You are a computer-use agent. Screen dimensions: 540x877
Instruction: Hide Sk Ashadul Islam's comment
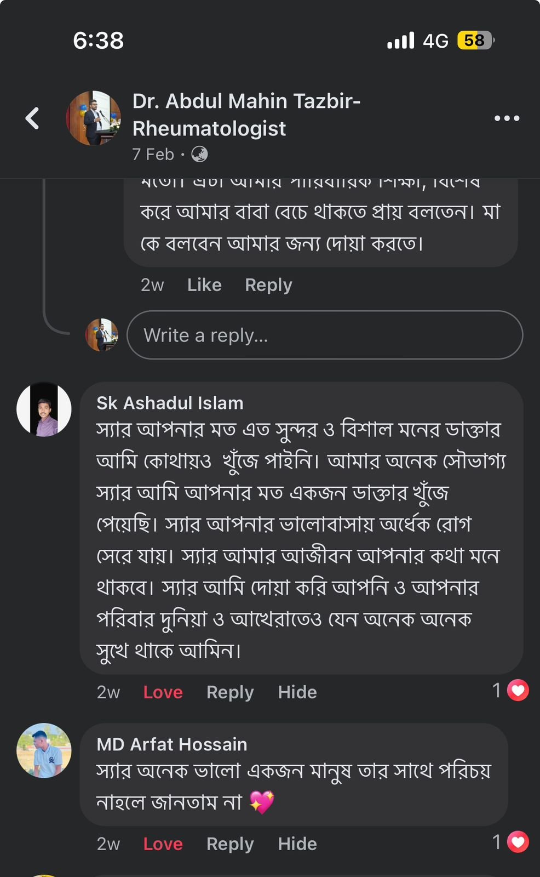coord(297,692)
